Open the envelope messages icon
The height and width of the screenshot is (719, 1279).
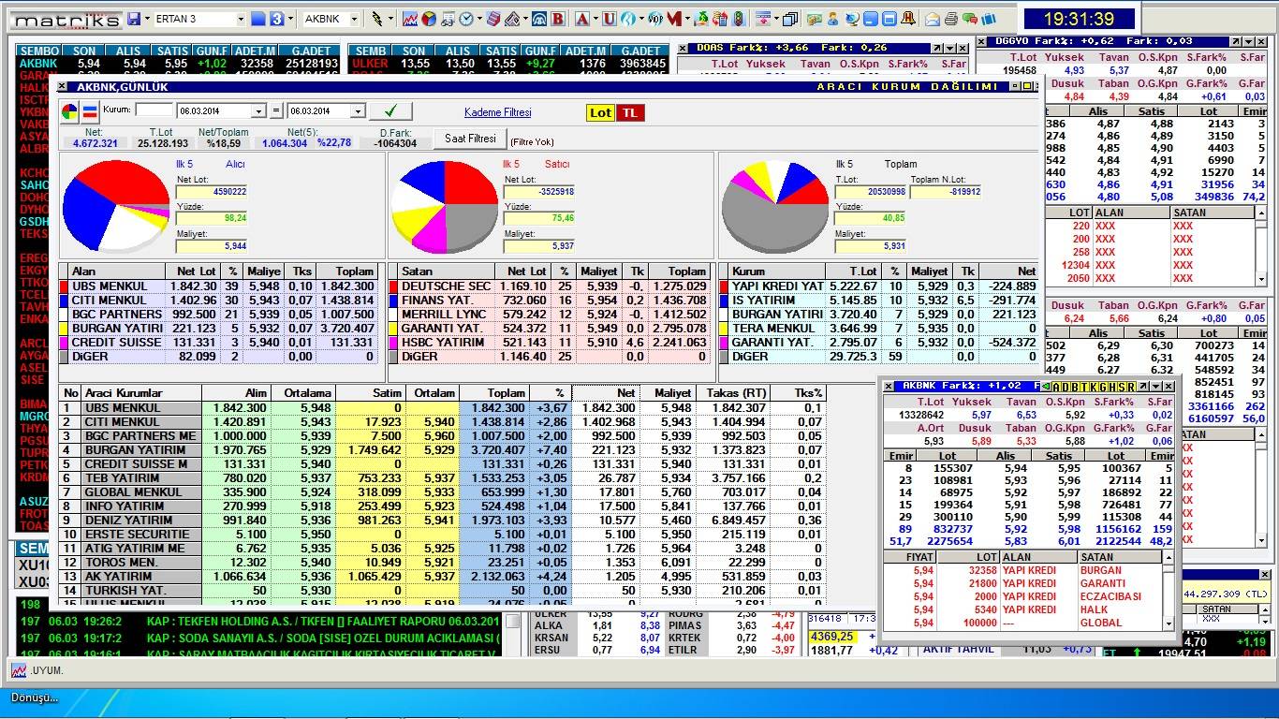(933, 19)
